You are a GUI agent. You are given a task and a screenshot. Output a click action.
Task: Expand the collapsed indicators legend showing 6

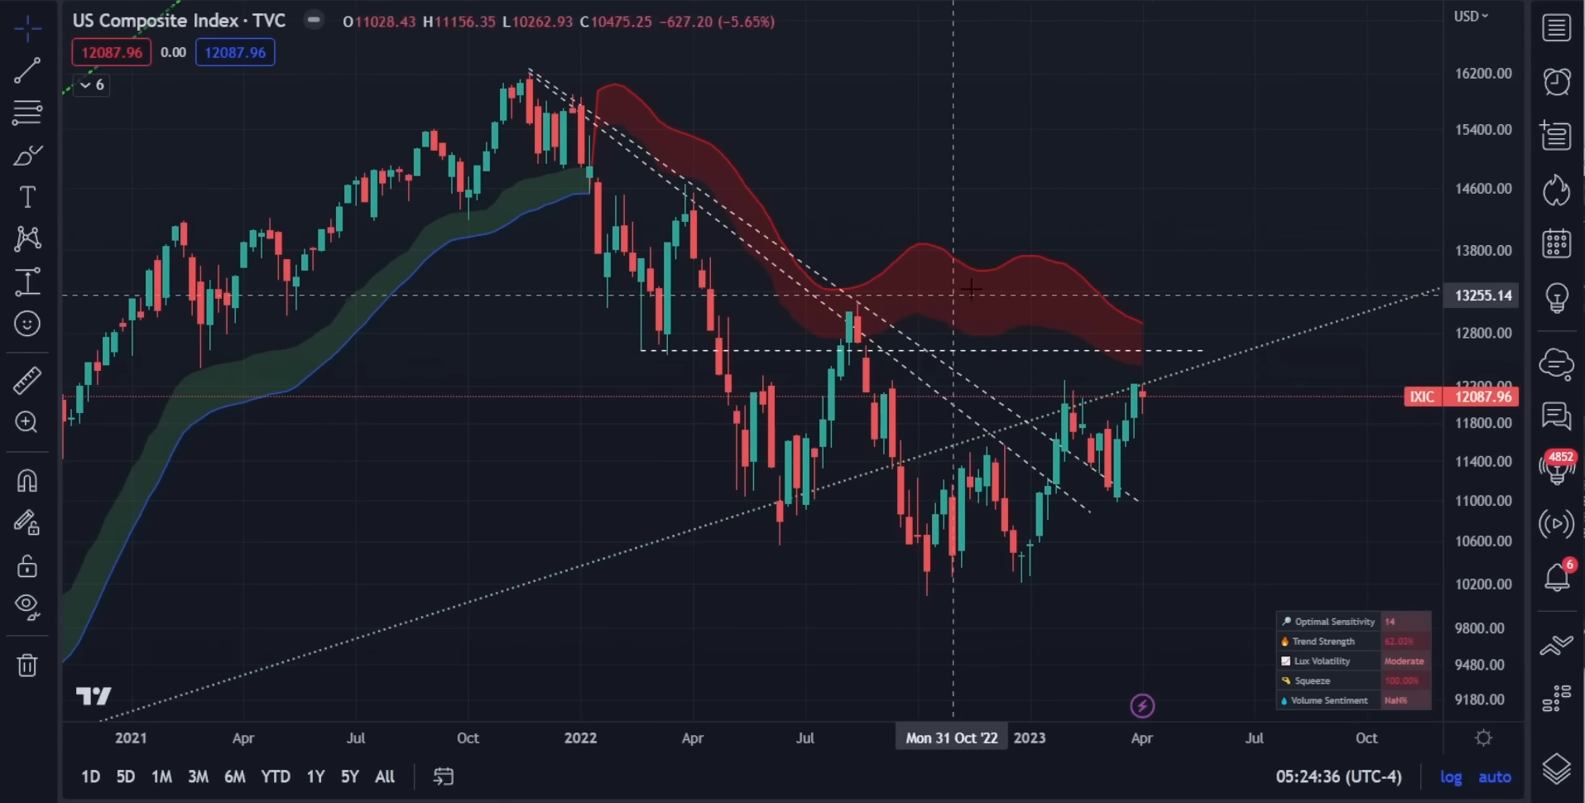(x=91, y=84)
